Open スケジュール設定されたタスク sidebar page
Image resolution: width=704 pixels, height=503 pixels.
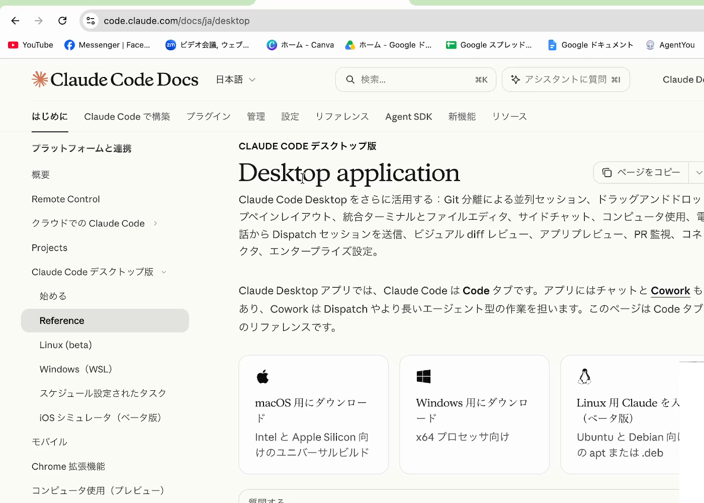pyautogui.click(x=103, y=393)
